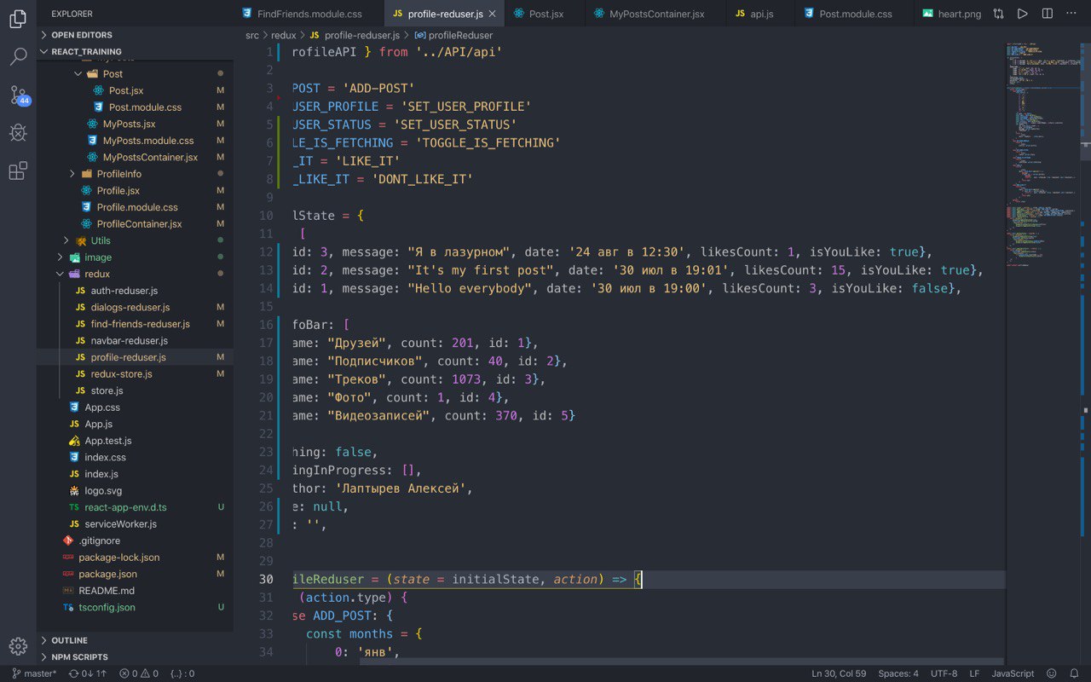
Task: Open the Search view in activity bar
Action: click(x=18, y=57)
